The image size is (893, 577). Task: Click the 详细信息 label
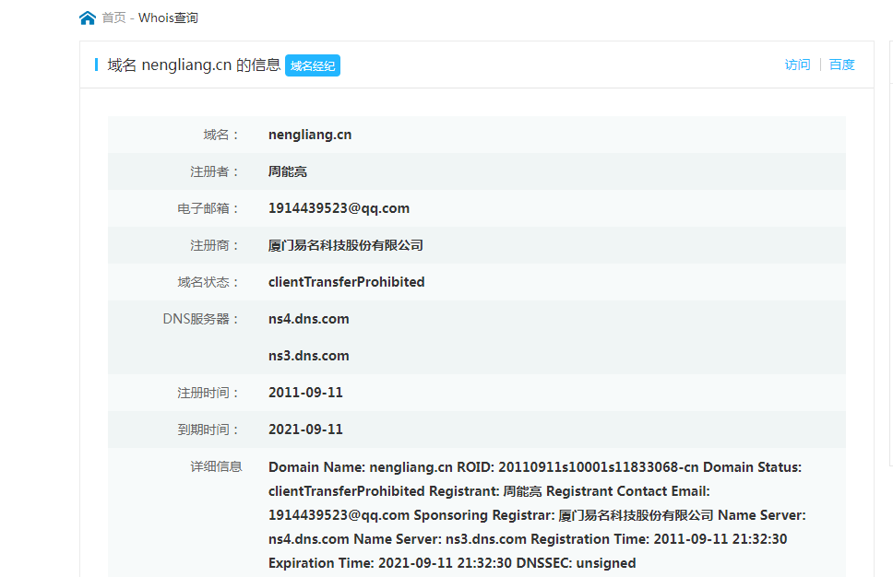216,466
